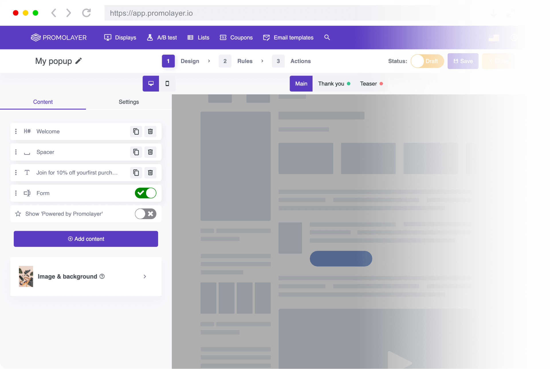Screen dimensions: 550x369
Task: Click the drag handle of Form block
Action: pos(16,193)
